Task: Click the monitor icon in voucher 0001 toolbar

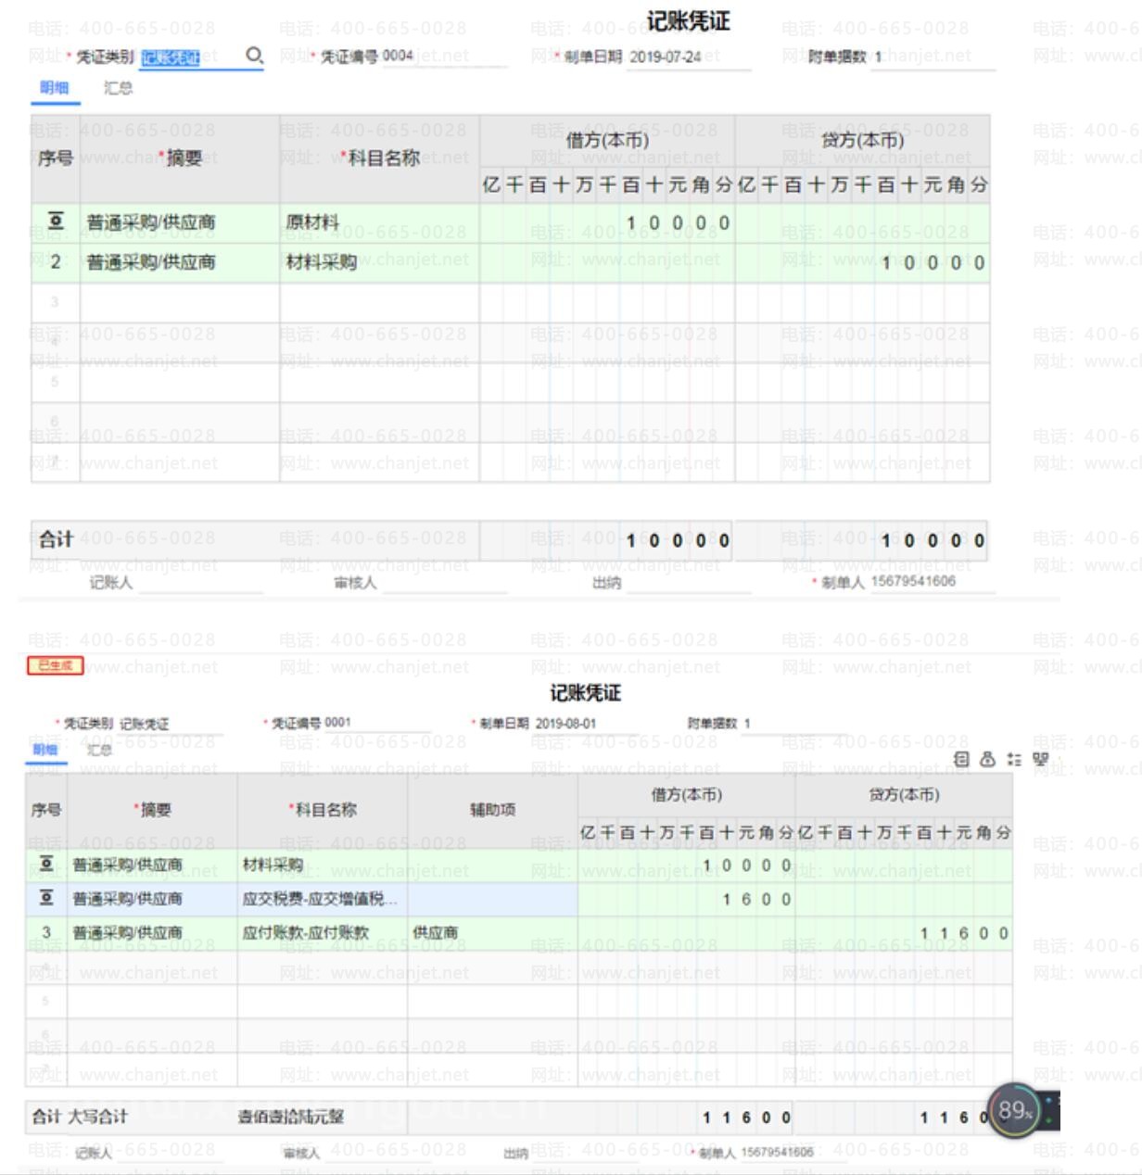Action: 1041,759
